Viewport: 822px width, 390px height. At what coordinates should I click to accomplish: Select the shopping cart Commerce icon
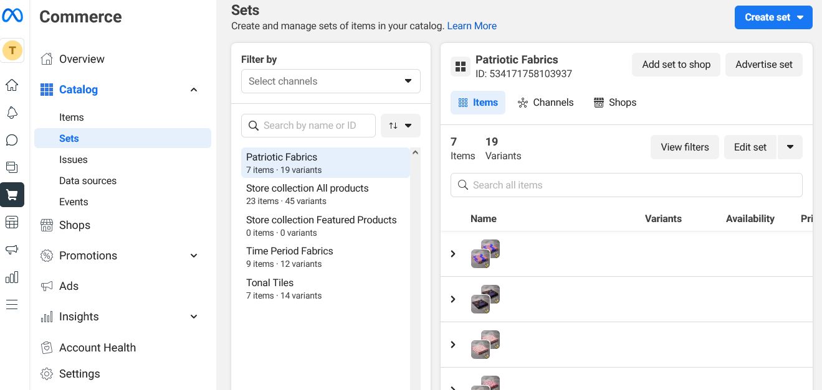12,195
